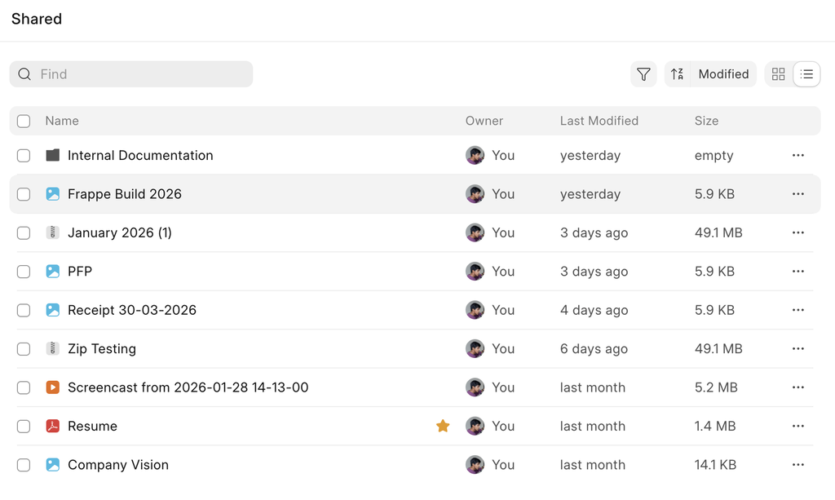Click the Resume PDF file icon
This screenshot has width=835, height=500.
(x=53, y=426)
